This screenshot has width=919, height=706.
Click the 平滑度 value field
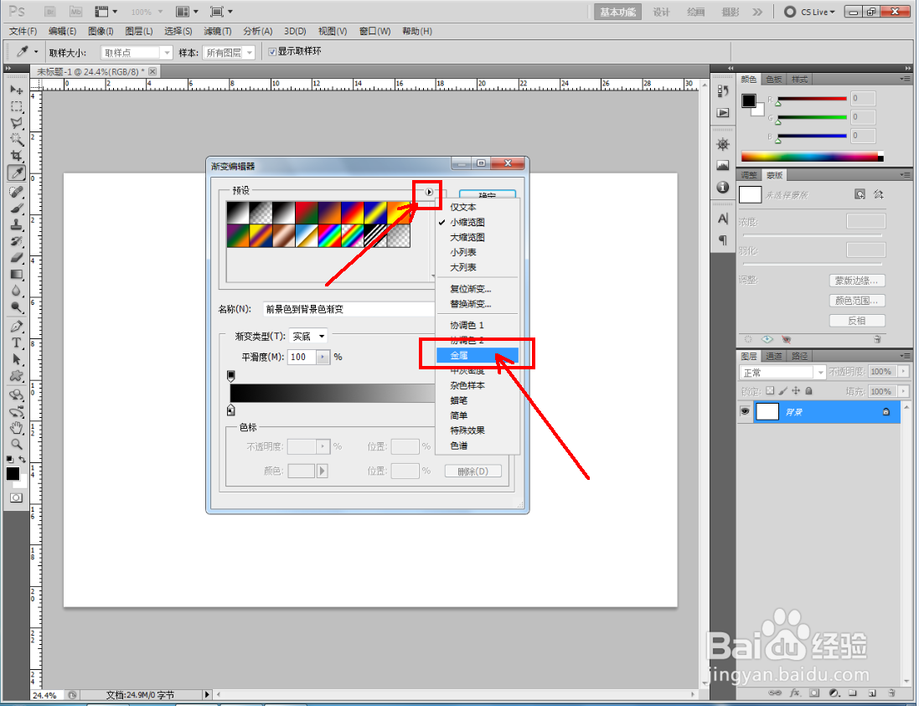[302, 357]
